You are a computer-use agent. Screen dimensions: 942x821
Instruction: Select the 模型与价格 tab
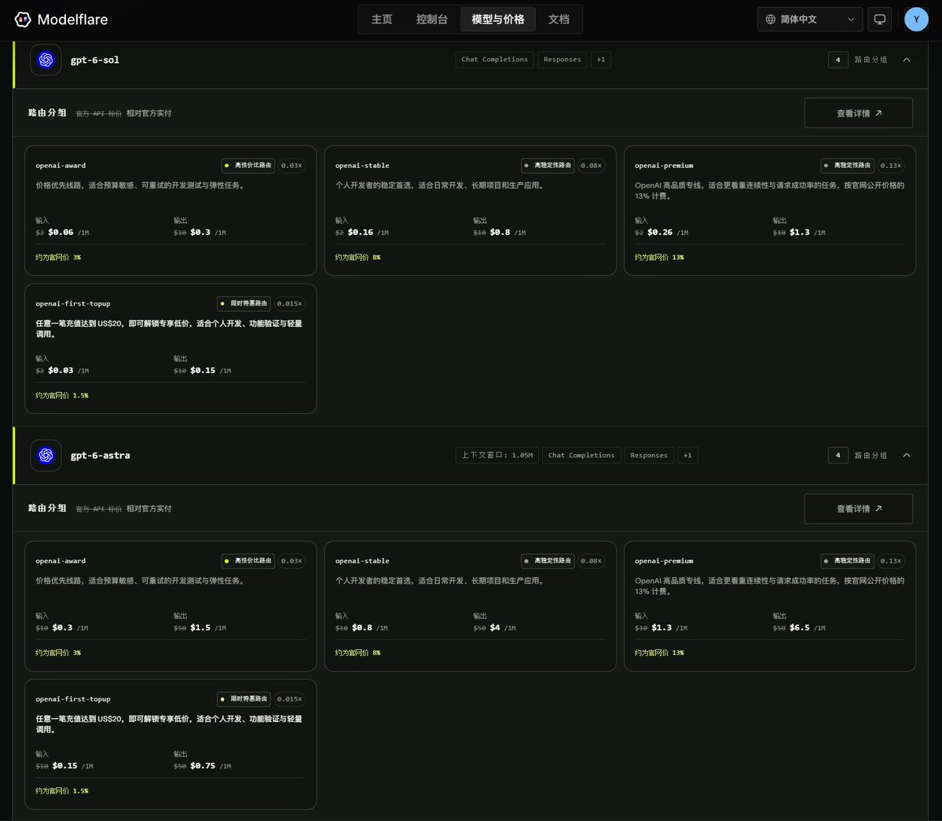point(498,19)
